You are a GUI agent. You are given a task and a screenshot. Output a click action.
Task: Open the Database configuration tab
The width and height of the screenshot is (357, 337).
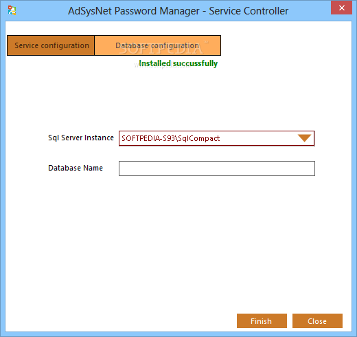[x=157, y=45]
